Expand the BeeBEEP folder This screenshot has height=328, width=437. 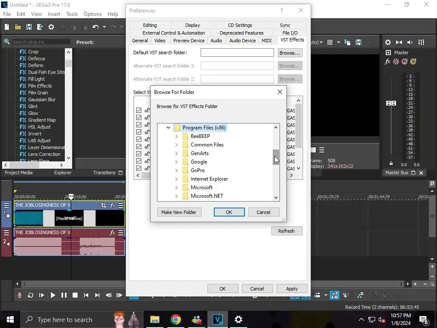coord(176,136)
